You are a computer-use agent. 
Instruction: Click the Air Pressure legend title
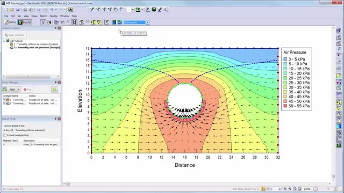295,52
